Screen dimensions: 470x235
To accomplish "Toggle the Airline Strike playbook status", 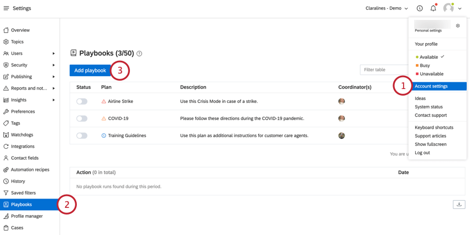I will point(82,101).
